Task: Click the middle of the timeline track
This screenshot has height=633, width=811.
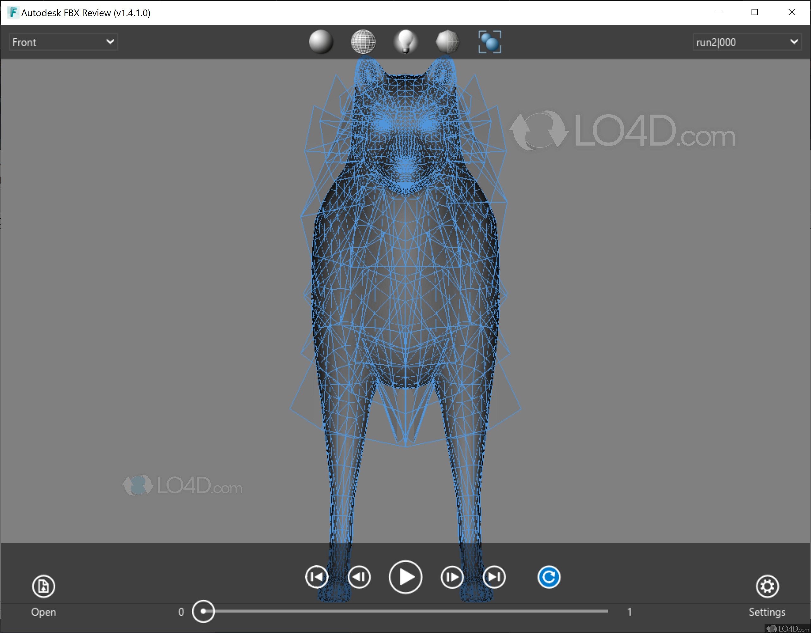Action: pos(406,611)
